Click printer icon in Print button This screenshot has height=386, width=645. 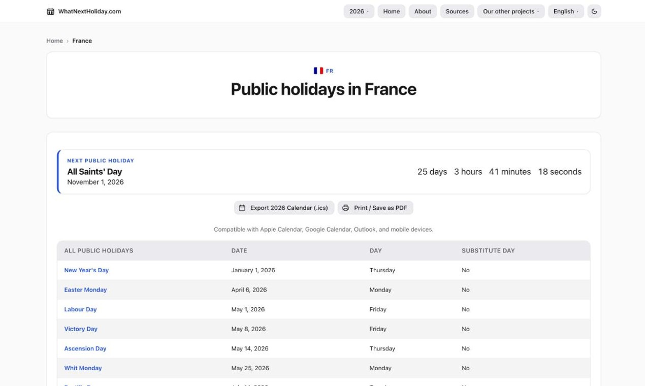346,208
